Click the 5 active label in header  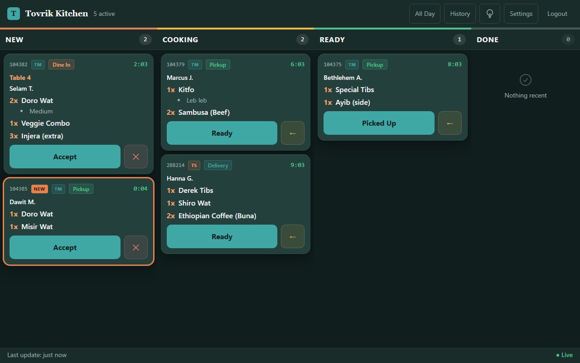104,14
